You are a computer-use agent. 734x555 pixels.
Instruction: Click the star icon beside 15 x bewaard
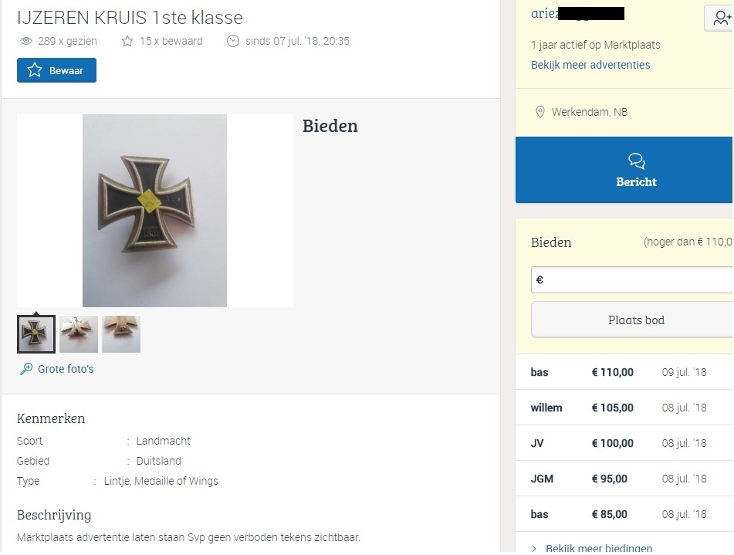pyautogui.click(x=127, y=41)
